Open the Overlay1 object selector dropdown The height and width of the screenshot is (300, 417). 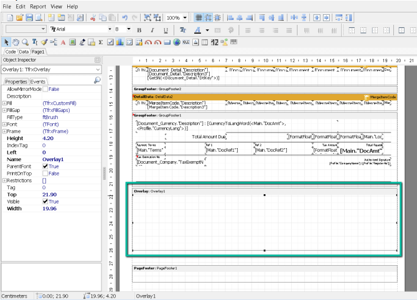click(x=98, y=70)
